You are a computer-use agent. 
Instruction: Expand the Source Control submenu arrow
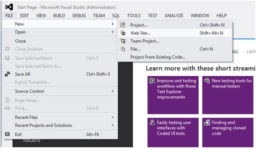pos(112,91)
